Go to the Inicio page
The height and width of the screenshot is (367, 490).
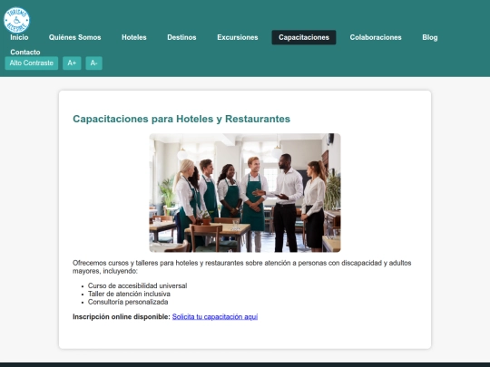click(x=19, y=37)
